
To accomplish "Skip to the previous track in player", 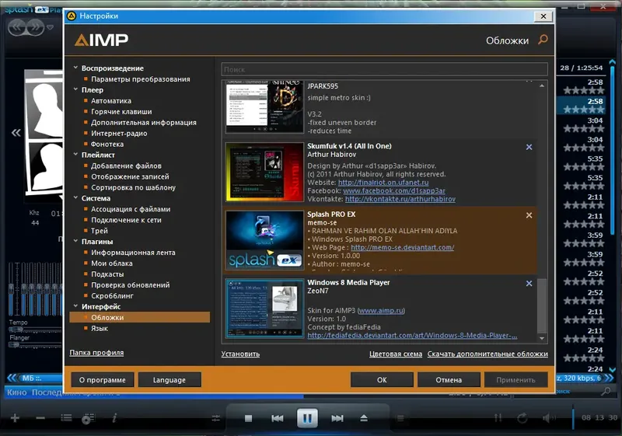I will [x=278, y=418].
